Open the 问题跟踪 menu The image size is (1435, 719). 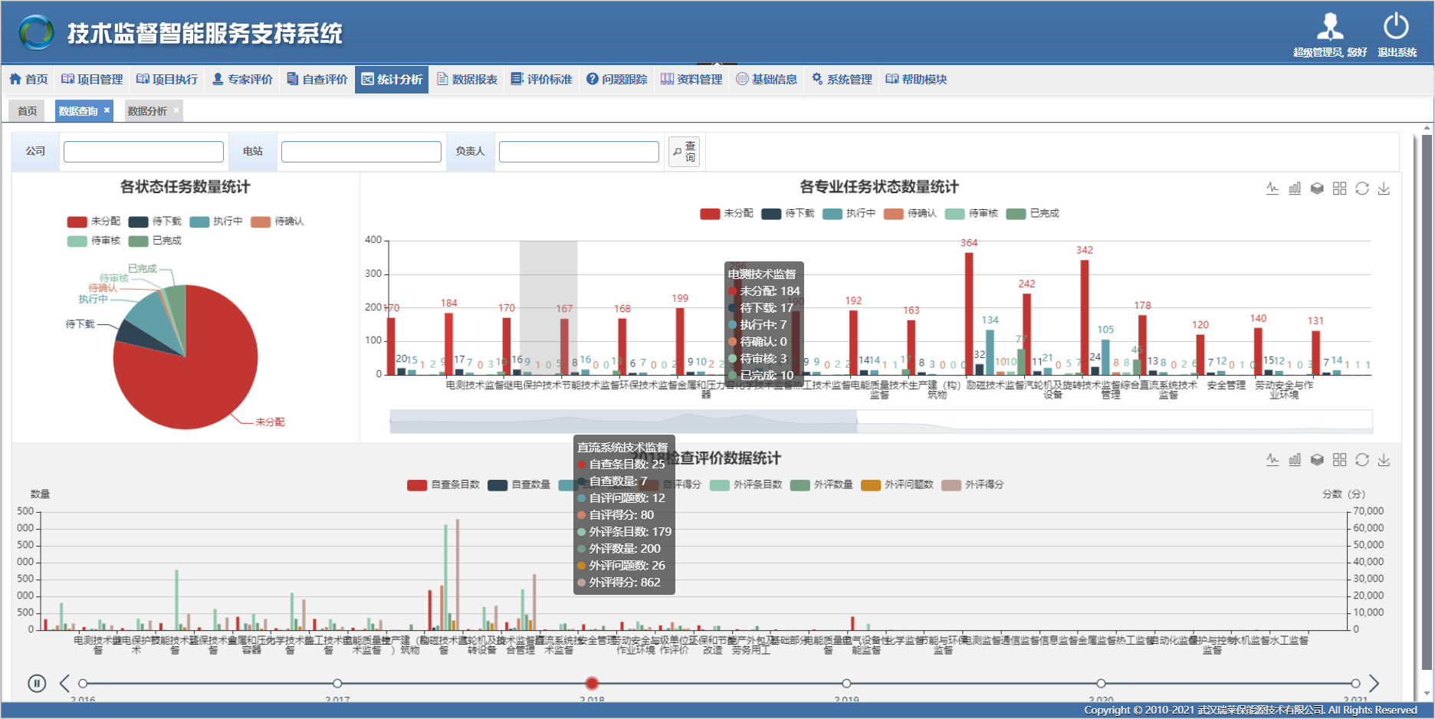point(617,79)
